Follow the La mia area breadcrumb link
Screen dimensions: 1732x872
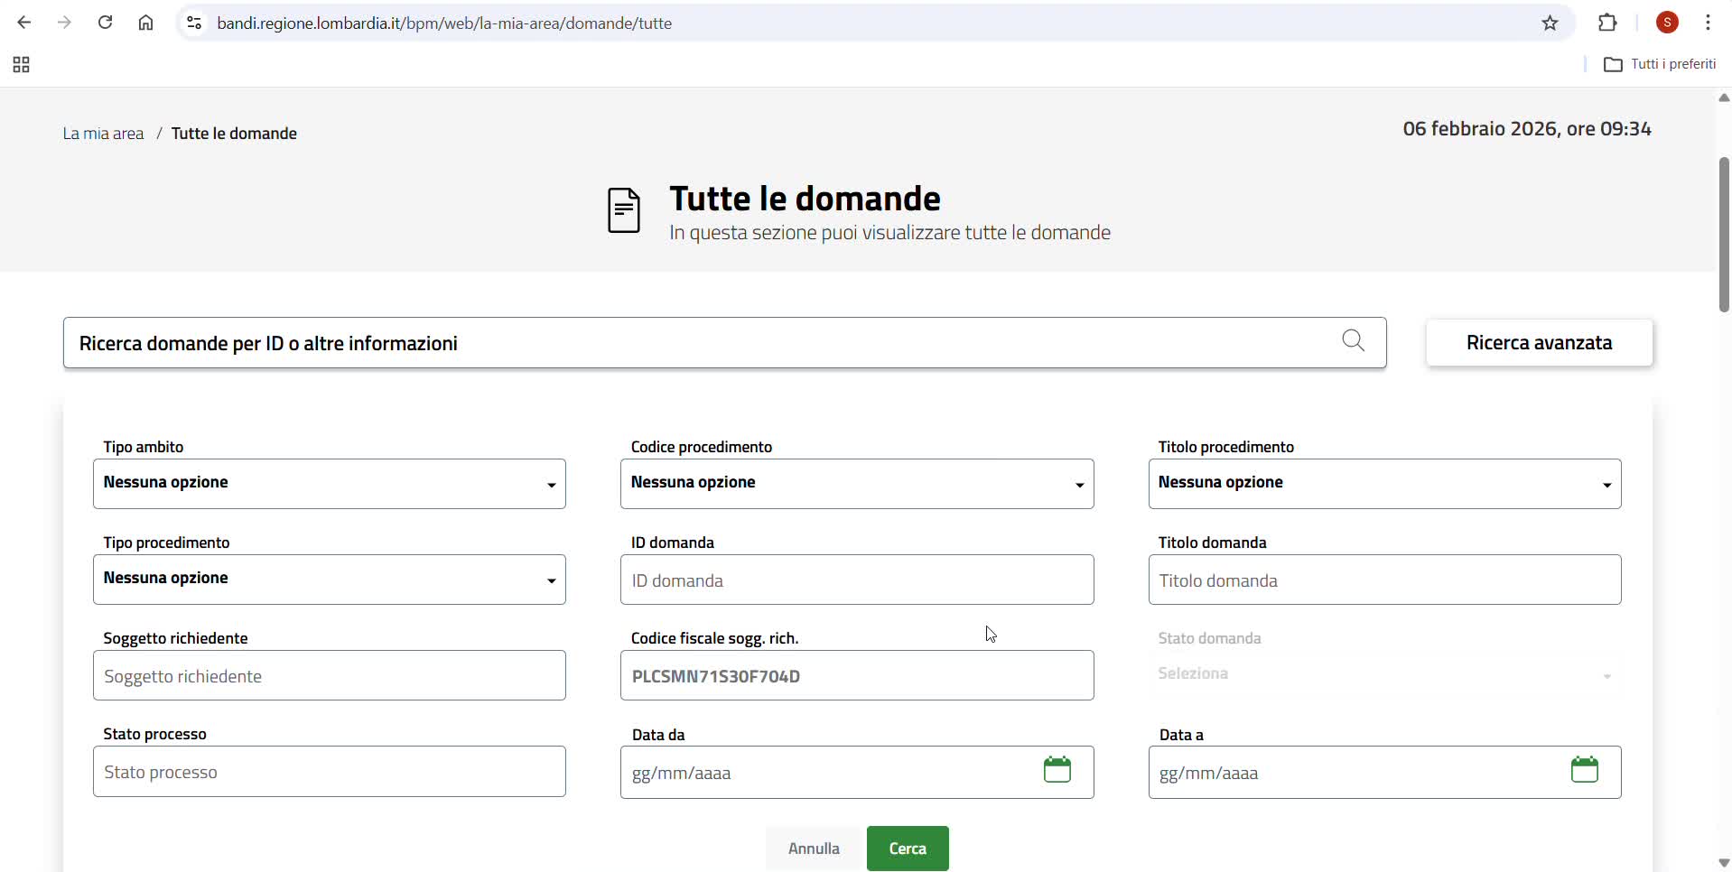[102, 133]
